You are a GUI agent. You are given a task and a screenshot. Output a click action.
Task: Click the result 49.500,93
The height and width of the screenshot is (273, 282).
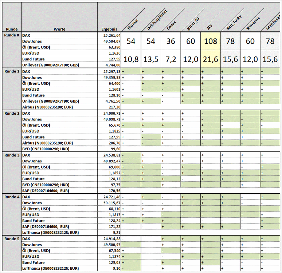(112, 245)
